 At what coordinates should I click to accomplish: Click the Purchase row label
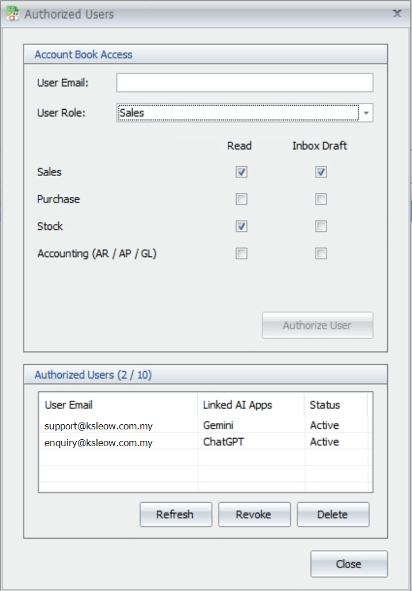58,199
